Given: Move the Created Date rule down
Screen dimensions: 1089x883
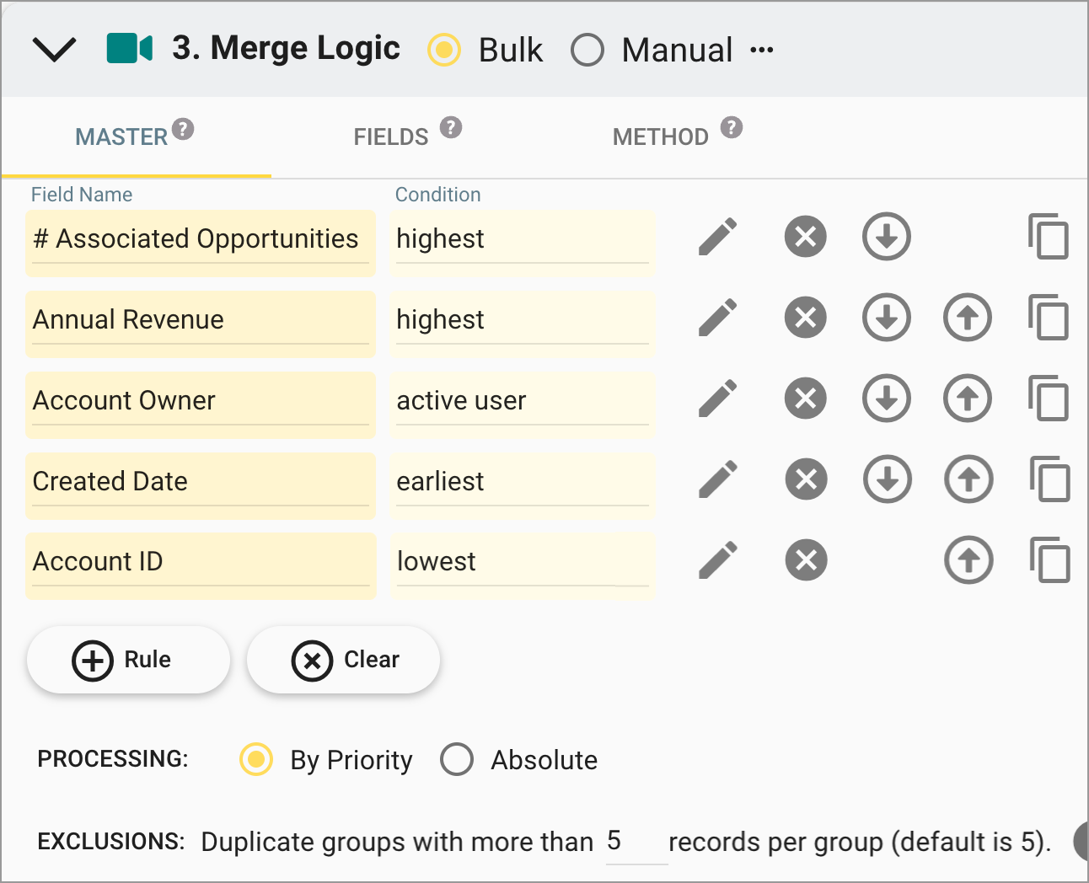Looking at the screenshot, I should pyautogui.click(x=887, y=479).
